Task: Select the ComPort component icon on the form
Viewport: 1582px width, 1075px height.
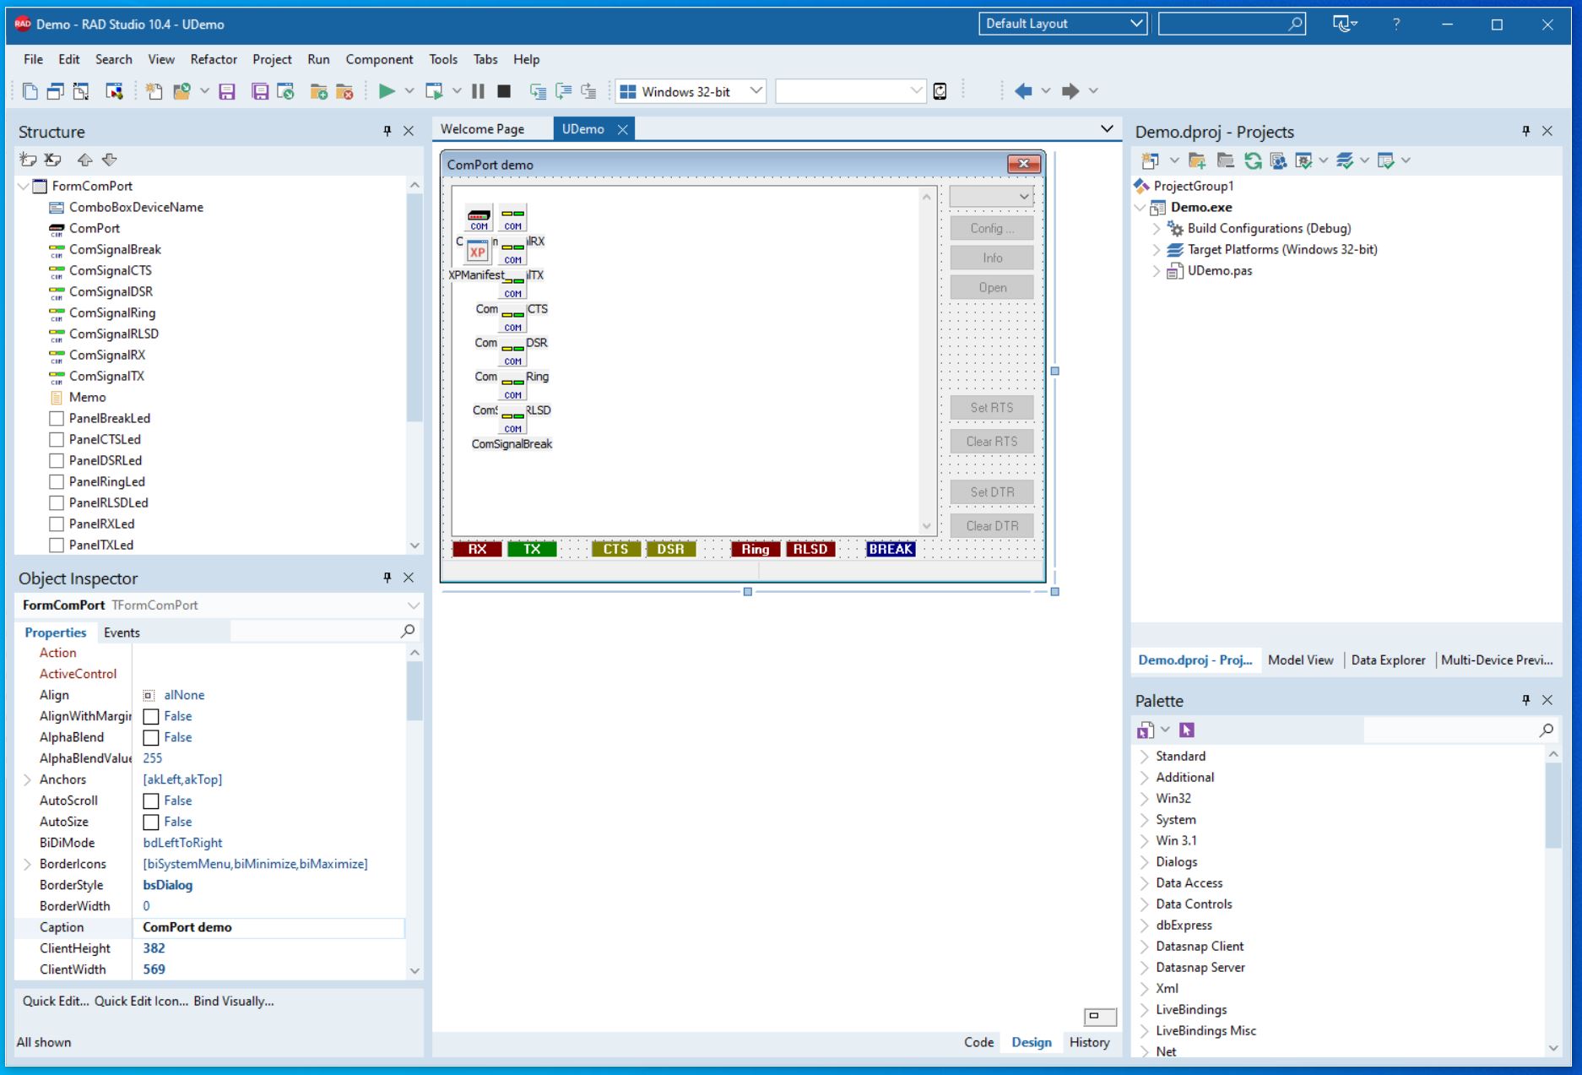Action: 479,218
